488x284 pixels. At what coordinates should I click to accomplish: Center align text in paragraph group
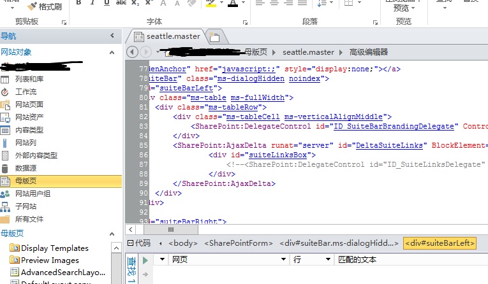tap(274, 3)
